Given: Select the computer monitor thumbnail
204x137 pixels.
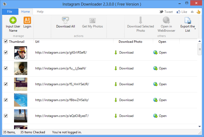Looking at the screenshot, I should [21, 84].
